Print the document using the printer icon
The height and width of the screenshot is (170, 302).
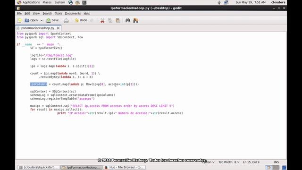[x=66, y=20]
